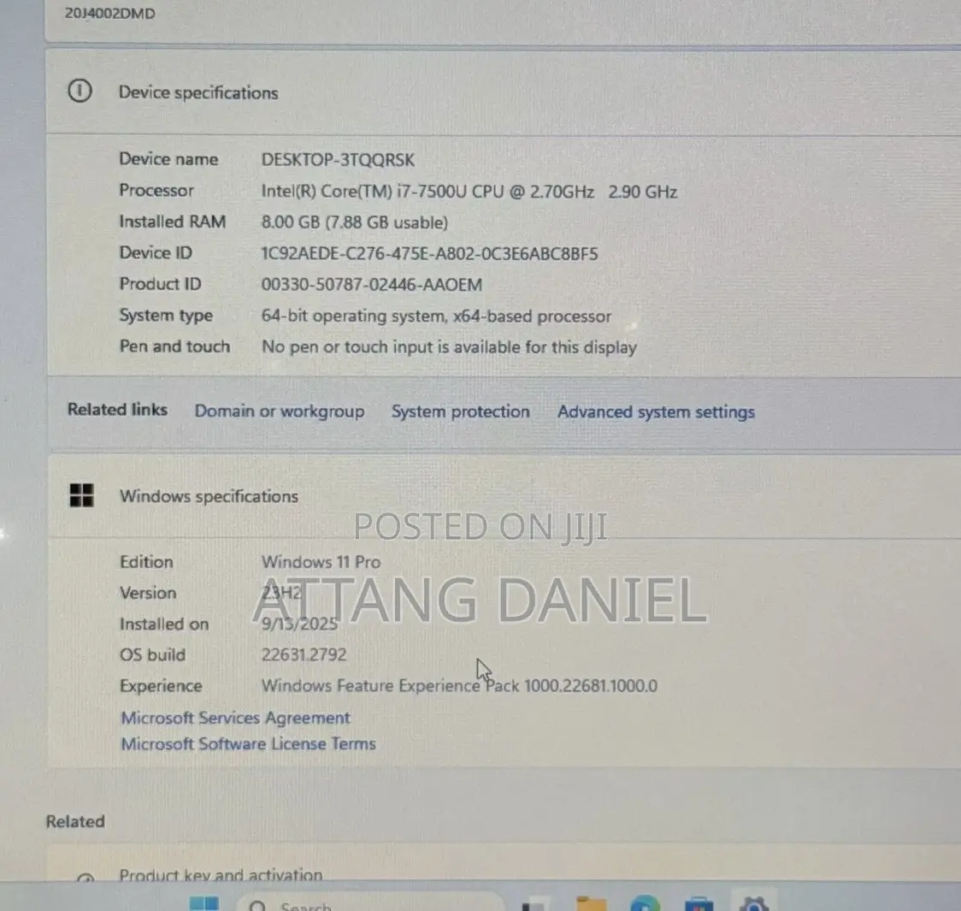Select OS build value 22631.2792
This screenshot has width=961, height=911.
click(304, 654)
